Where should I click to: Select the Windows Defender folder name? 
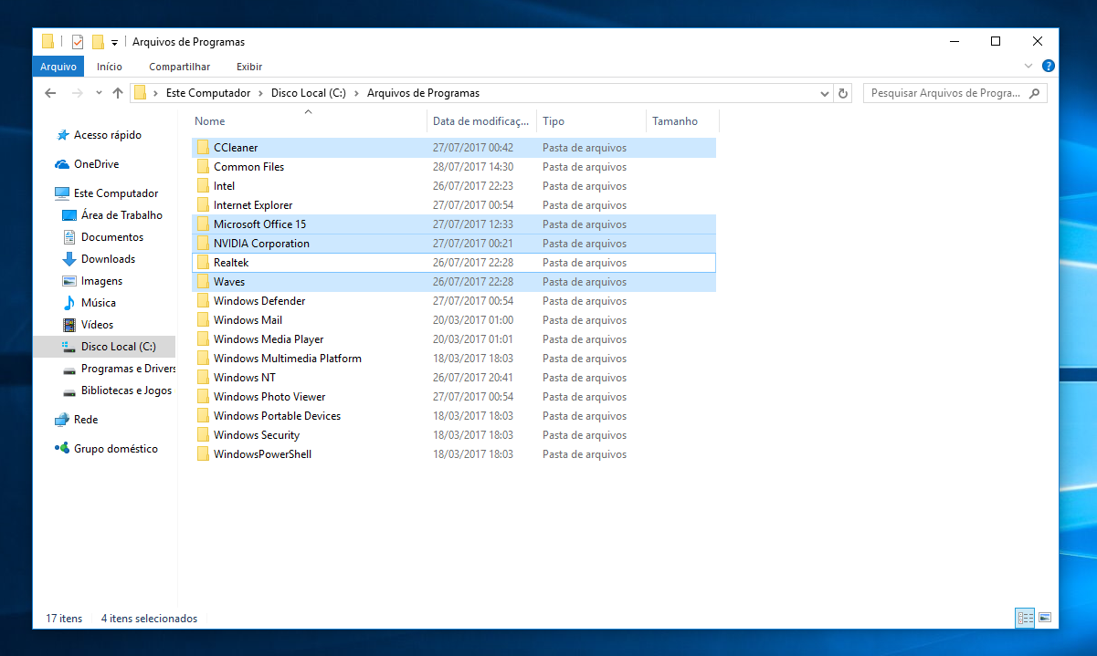tap(259, 301)
